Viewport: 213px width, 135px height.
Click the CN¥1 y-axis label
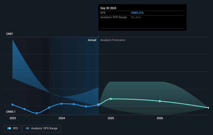click(x=10, y=34)
